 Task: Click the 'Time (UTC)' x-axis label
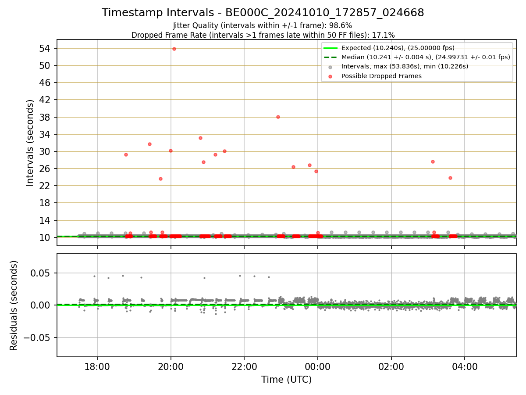tap(286, 380)
